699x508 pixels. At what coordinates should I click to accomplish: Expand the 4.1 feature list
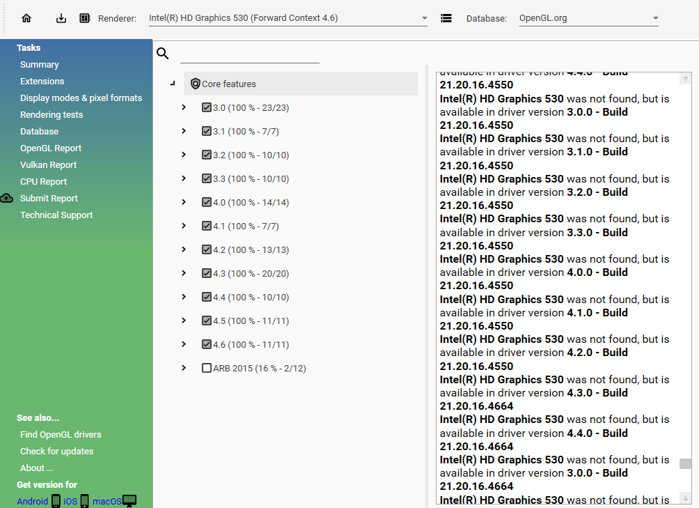click(x=184, y=225)
